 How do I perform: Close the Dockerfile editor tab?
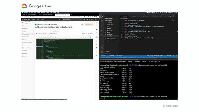128,16
